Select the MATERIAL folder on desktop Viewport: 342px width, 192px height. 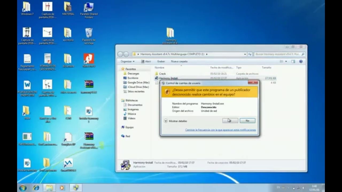68,9
